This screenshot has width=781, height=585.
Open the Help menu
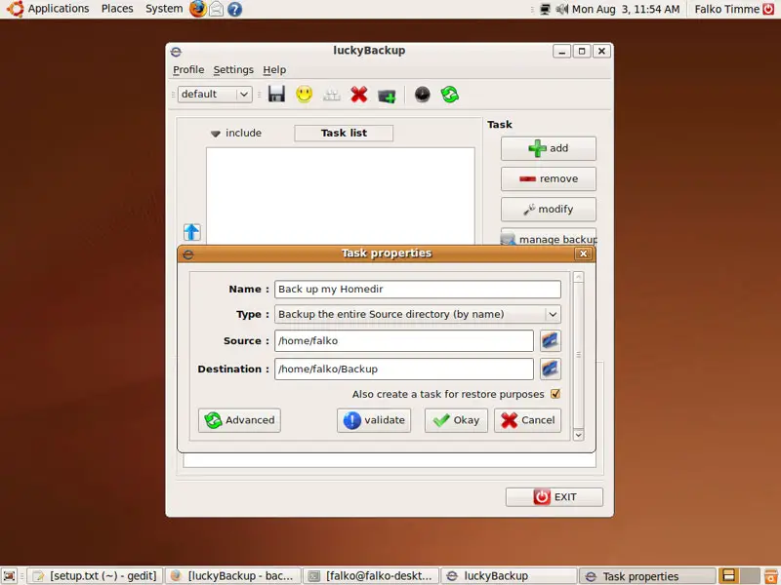(x=274, y=69)
